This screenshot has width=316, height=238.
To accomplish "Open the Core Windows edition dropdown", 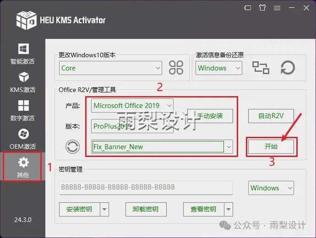I will 110,68.
